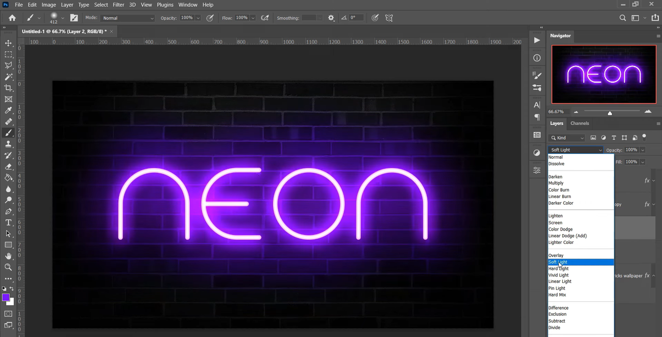Select the Path Selection tool
Viewport: 662px width, 337px height.
coord(8,234)
